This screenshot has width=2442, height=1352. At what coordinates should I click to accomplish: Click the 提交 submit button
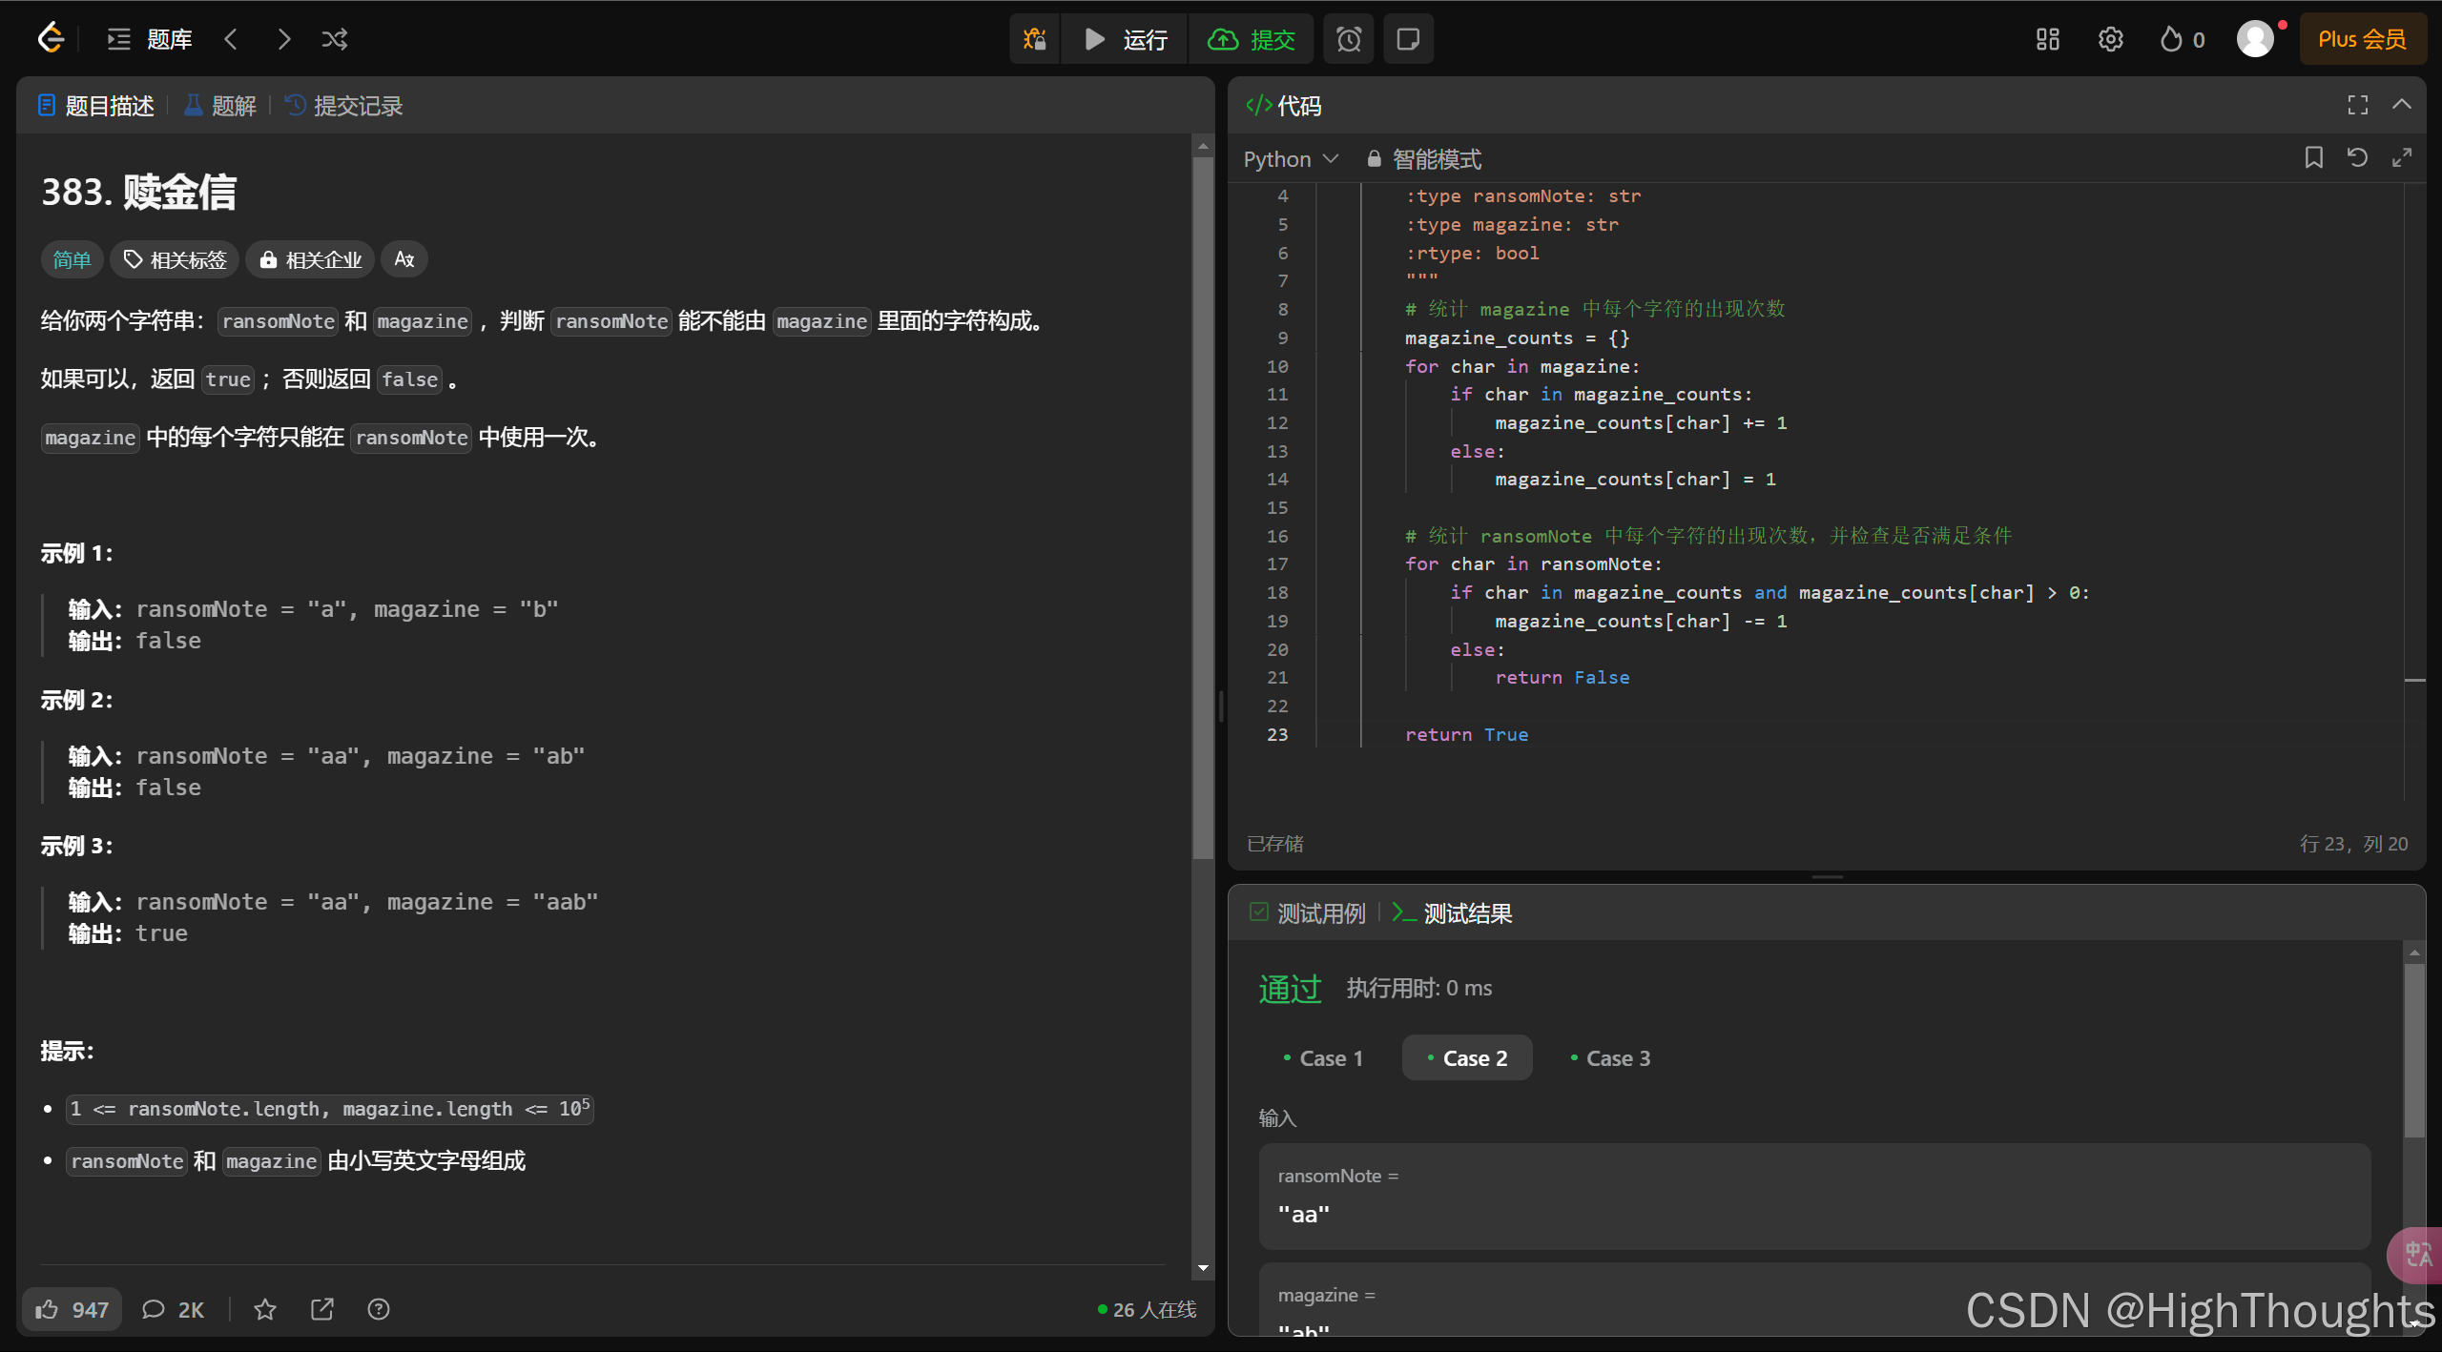tap(1252, 39)
